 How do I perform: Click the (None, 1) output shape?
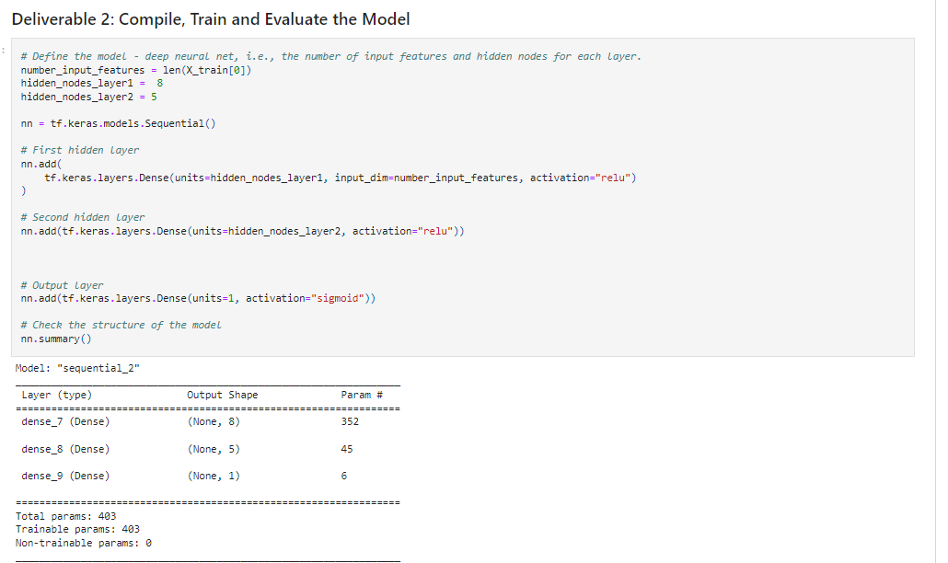coord(214,476)
